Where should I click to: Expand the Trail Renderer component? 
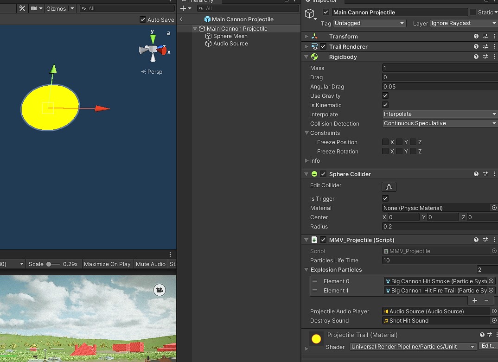[x=306, y=46]
